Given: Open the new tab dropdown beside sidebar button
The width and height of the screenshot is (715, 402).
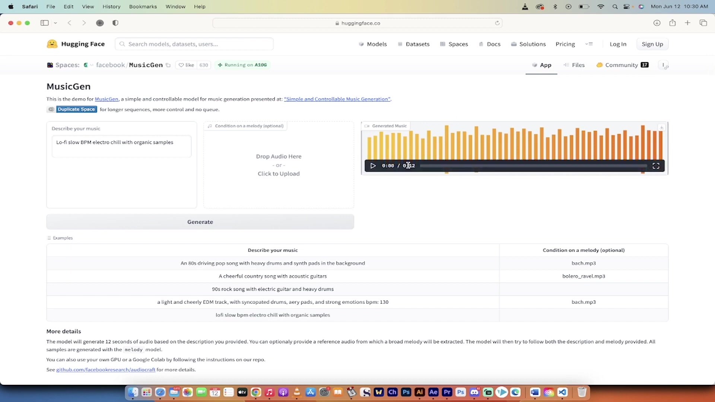Looking at the screenshot, I should [x=55, y=23].
